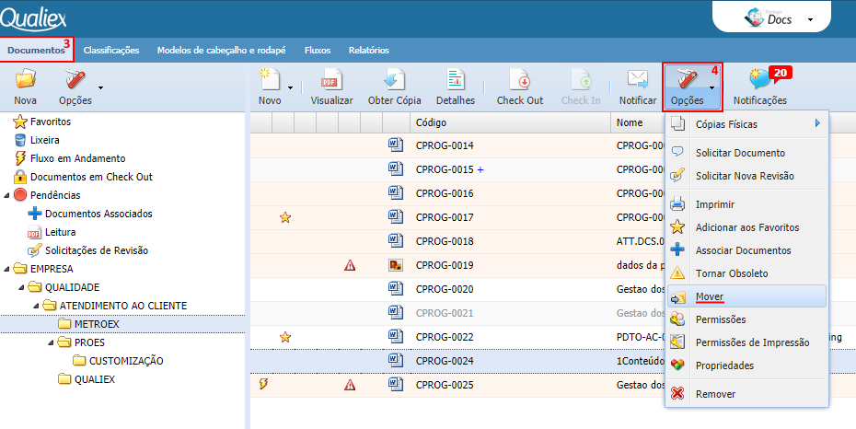Choose Propriedades menu entry
The width and height of the screenshot is (856, 429).
tap(746, 365)
